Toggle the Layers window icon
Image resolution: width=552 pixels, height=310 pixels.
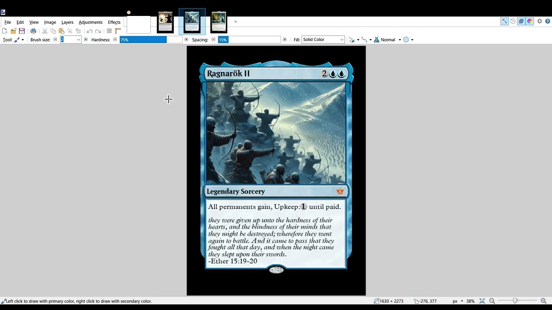point(521,21)
